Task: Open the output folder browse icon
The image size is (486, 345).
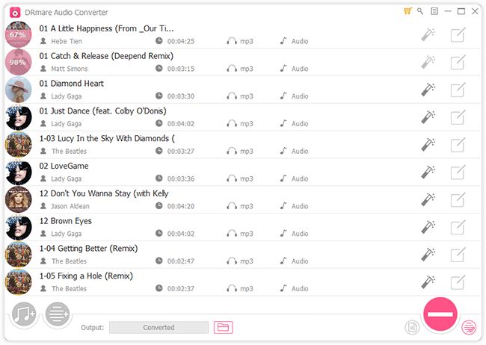Action: pos(223,327)
